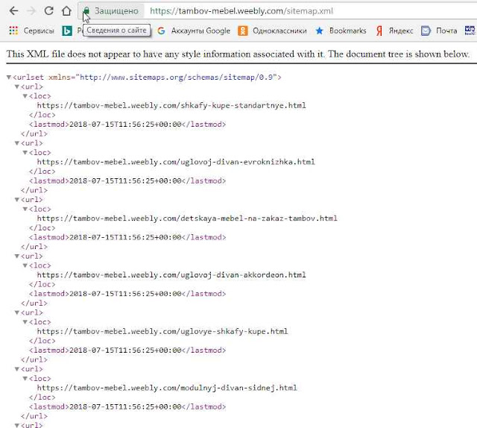The width and height of the screenshot is (477, 428).
Task: Collapse loc node of uglovoj-divan-akkordeon
Action: click(x=25, y=265)
